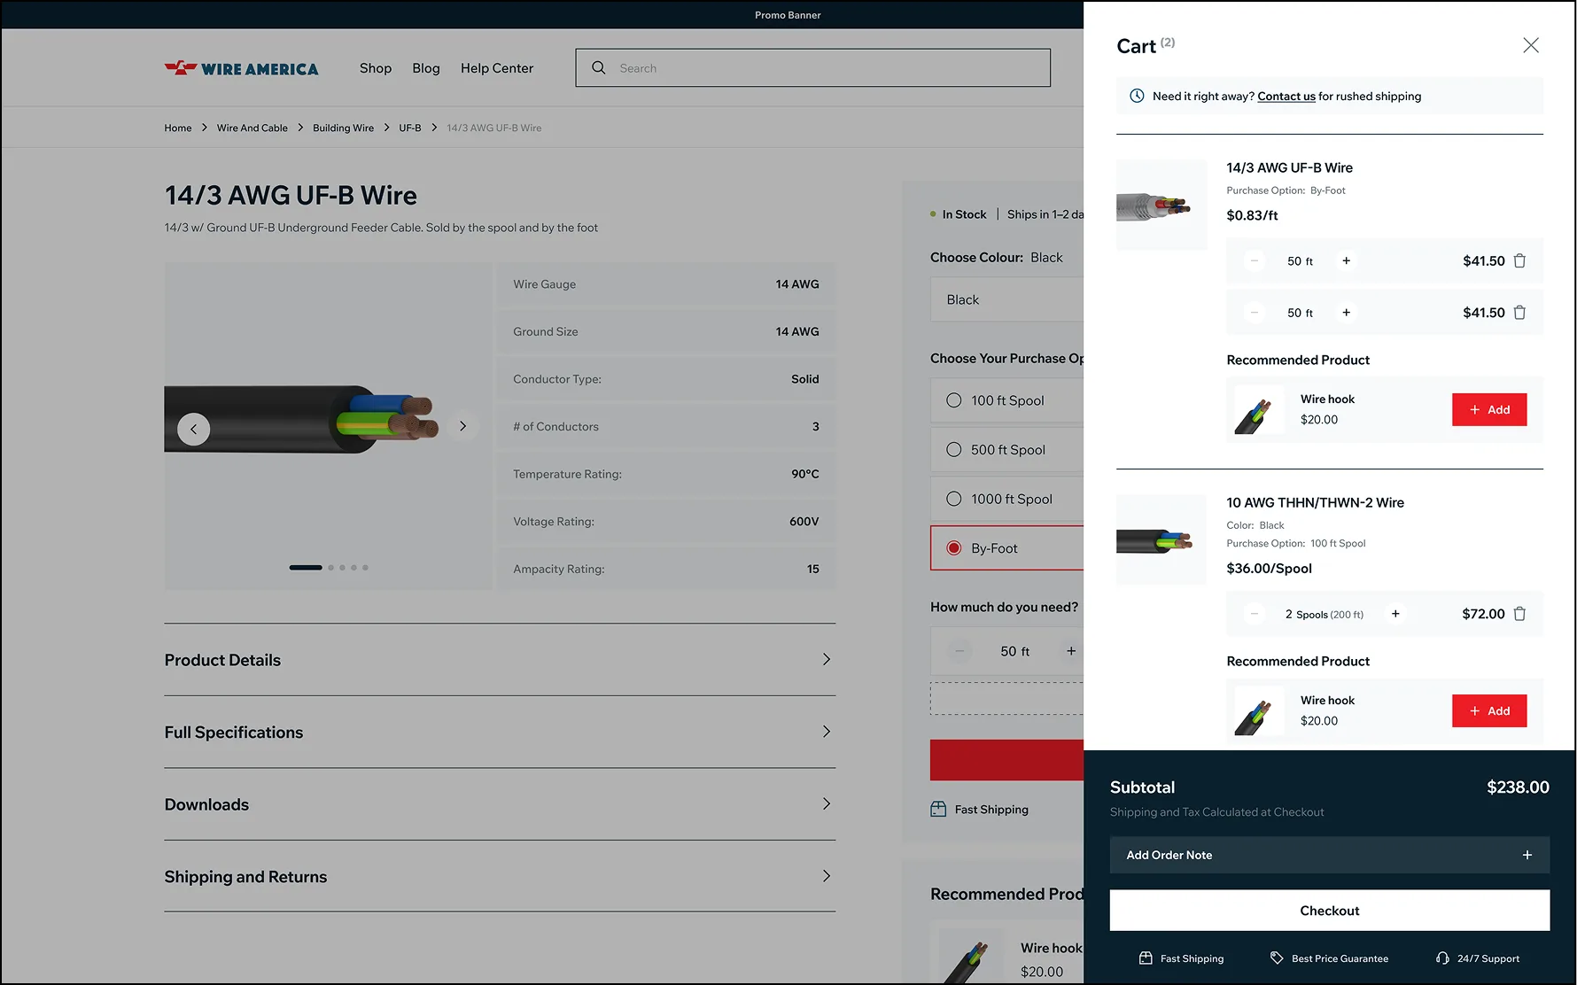Image resolution: width=1577 pixels, height=985 pixels.
Task: Expand the Full Specifications section
Action: (500, 732)
